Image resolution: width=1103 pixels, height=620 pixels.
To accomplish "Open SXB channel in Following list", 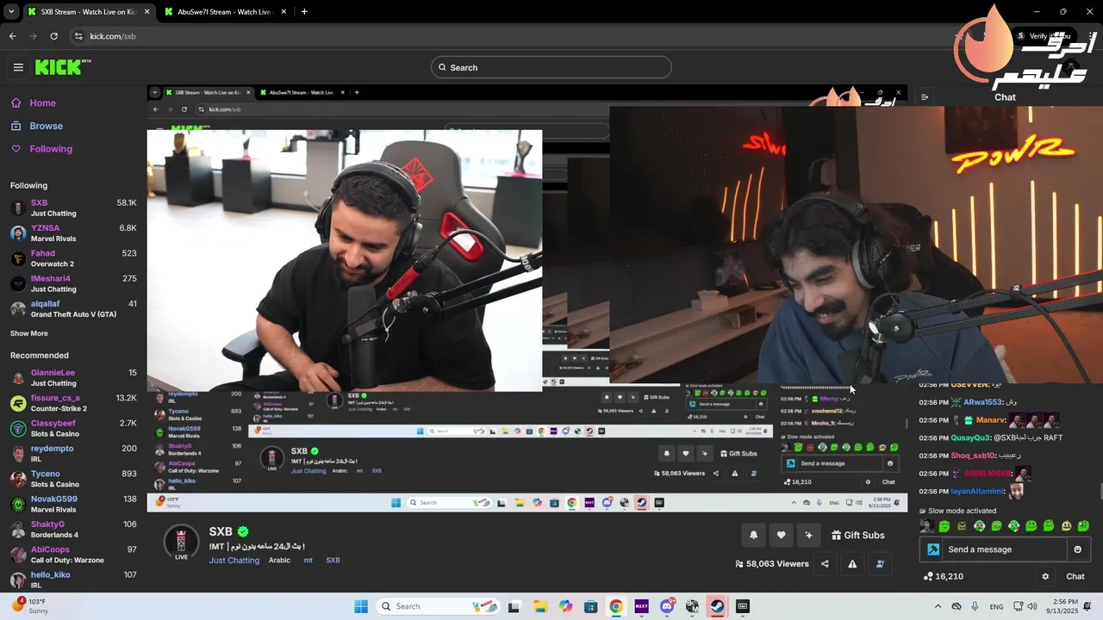I will click(73, 208).
